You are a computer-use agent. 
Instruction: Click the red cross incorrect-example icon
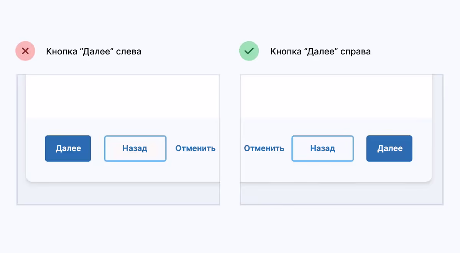coord(25,51)
